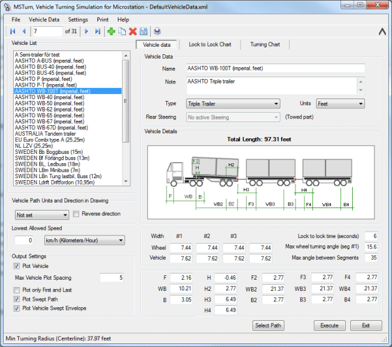Enable Plot only First and Last
This screenshot has height=347, width=392.
point(16,290)
